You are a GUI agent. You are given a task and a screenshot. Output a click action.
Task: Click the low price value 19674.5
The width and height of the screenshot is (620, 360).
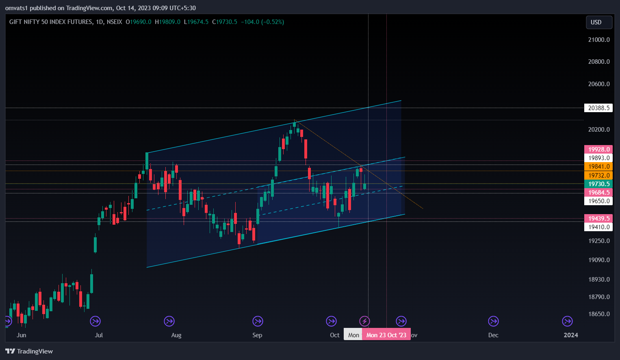(198, 22)
